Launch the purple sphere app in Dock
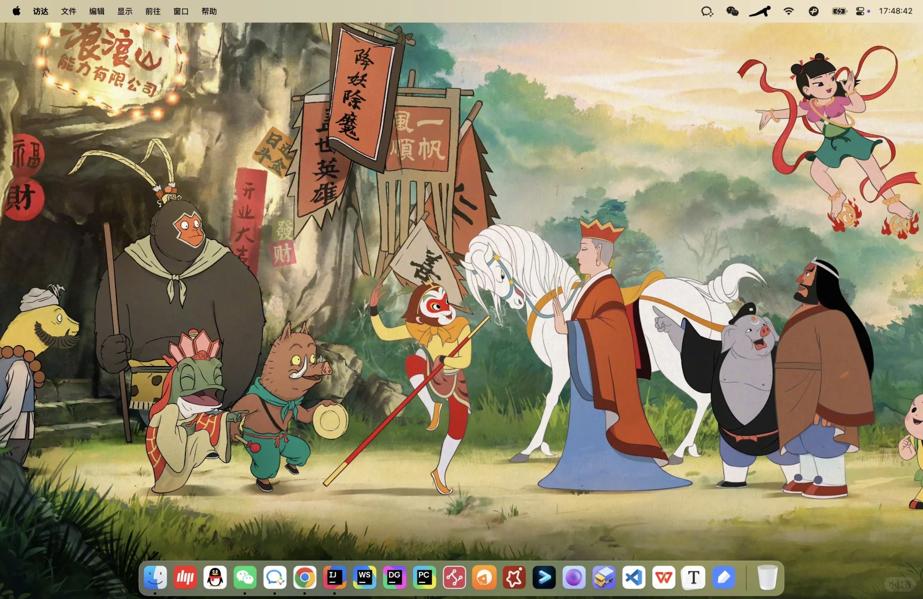Viewport: 923px width, 599px height. tap(574, 578)
